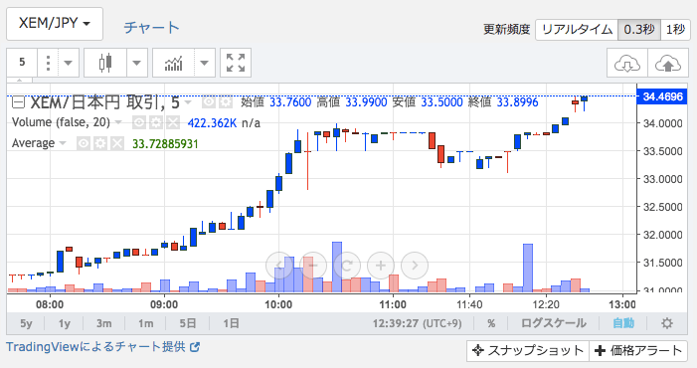Toggle ログスケール log scale
Image resolution: width=697 pixels, height=368 pixels.
pyautogui.click(x=554, y=323)
